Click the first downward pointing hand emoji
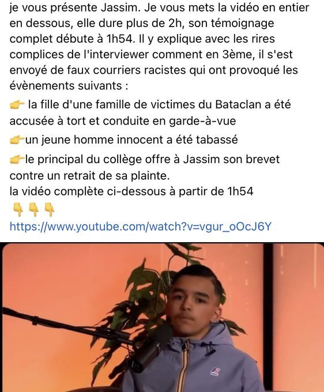The height and width of the screenshot is (392, 324). pos(18,209)
